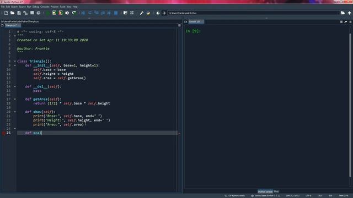This screenshot has width=353, height=198.
Task: Collapse the __init__ method fold arrow
Action: 15,65
